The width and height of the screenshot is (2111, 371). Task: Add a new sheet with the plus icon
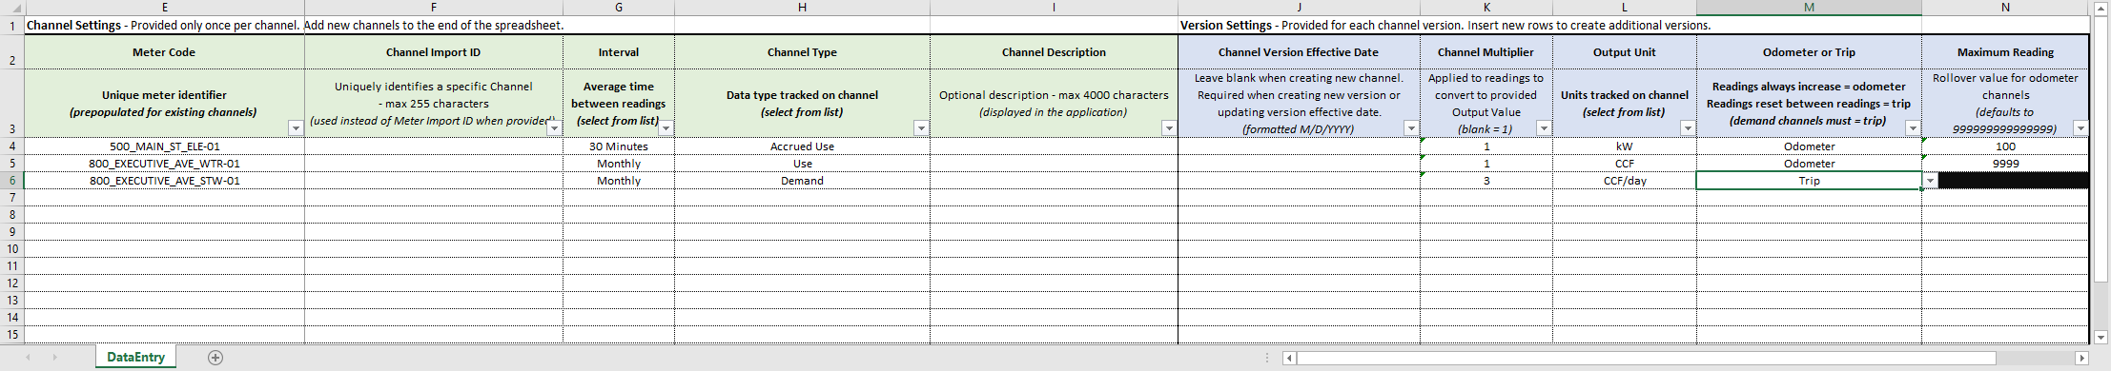point(215,358)
